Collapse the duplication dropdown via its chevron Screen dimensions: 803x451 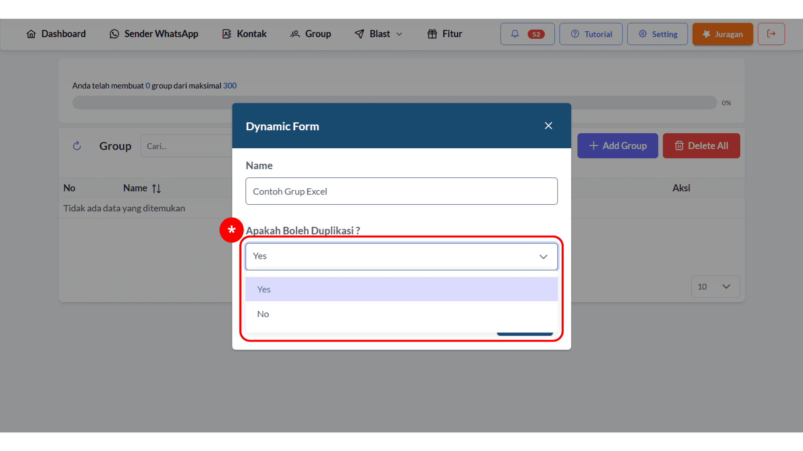tap(543, 256)
